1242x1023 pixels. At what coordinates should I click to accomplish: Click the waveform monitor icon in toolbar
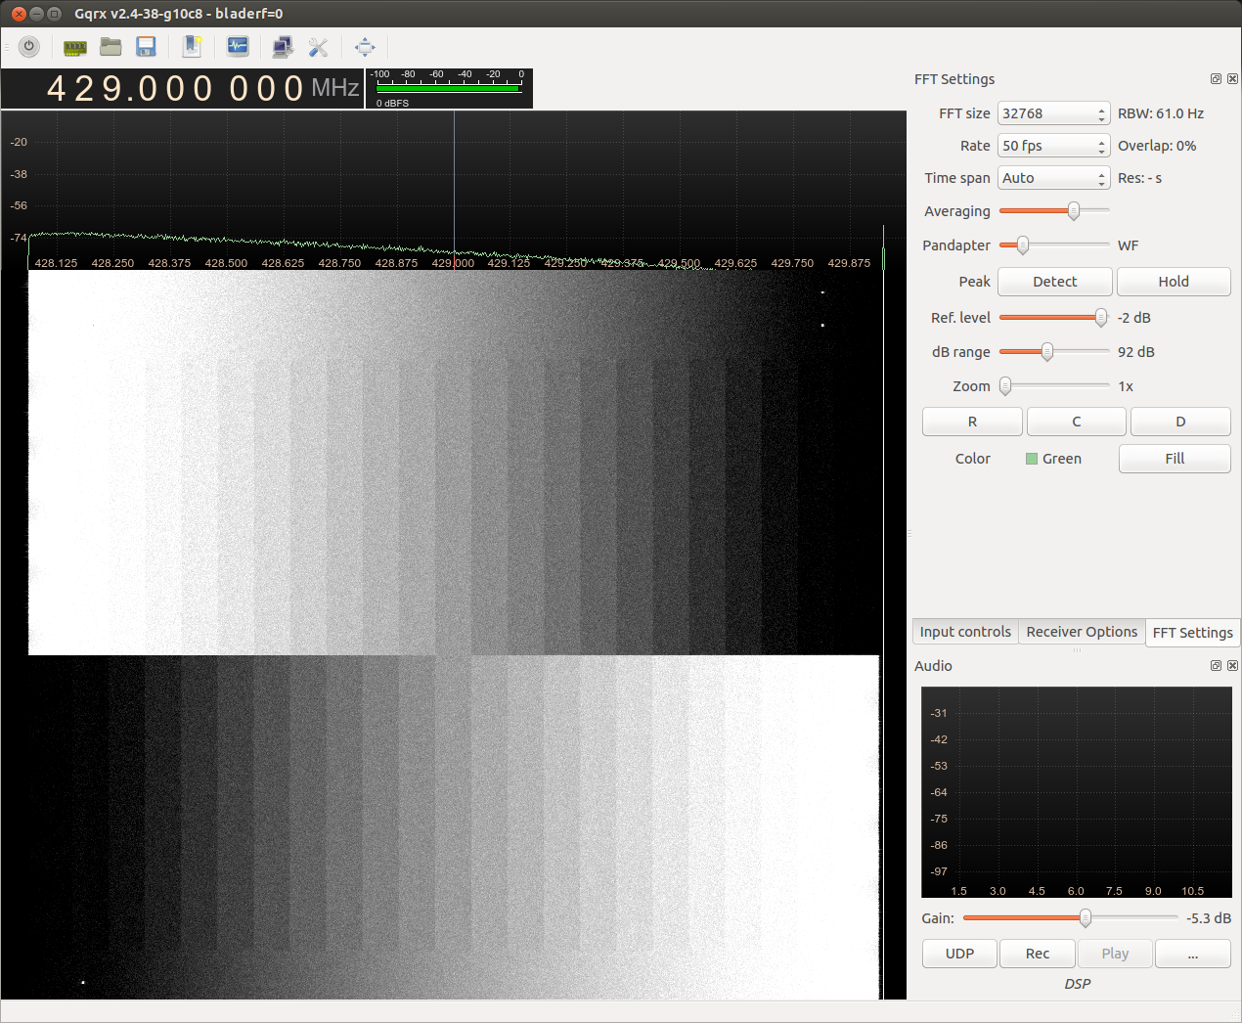click(238, 47)
